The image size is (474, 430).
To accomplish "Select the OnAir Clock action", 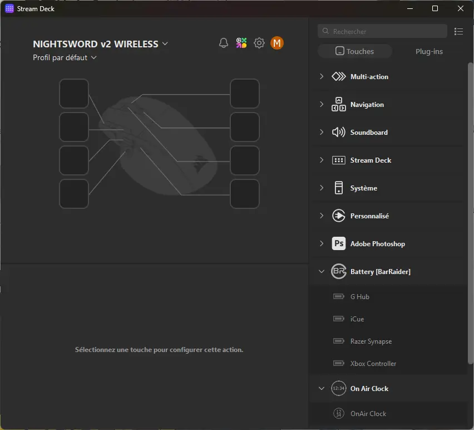I will 388,413.
